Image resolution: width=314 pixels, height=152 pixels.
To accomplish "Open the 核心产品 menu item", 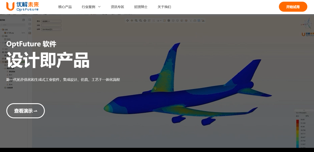I will click(65, 7).
